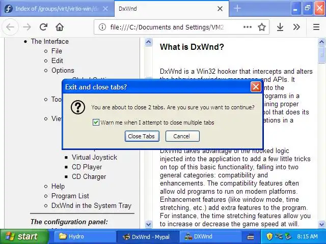Click the left frame scroll down arrow
Image resolution: width=326 pixels, height=244 pixels.
click(x=148, y=224)
